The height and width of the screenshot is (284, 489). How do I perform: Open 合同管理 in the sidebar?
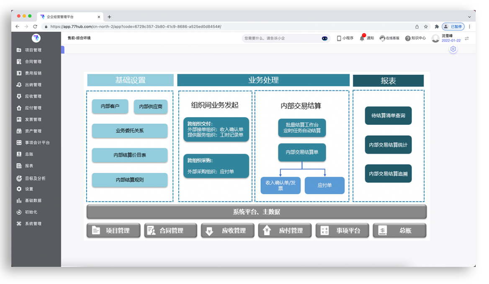(33, 62)
